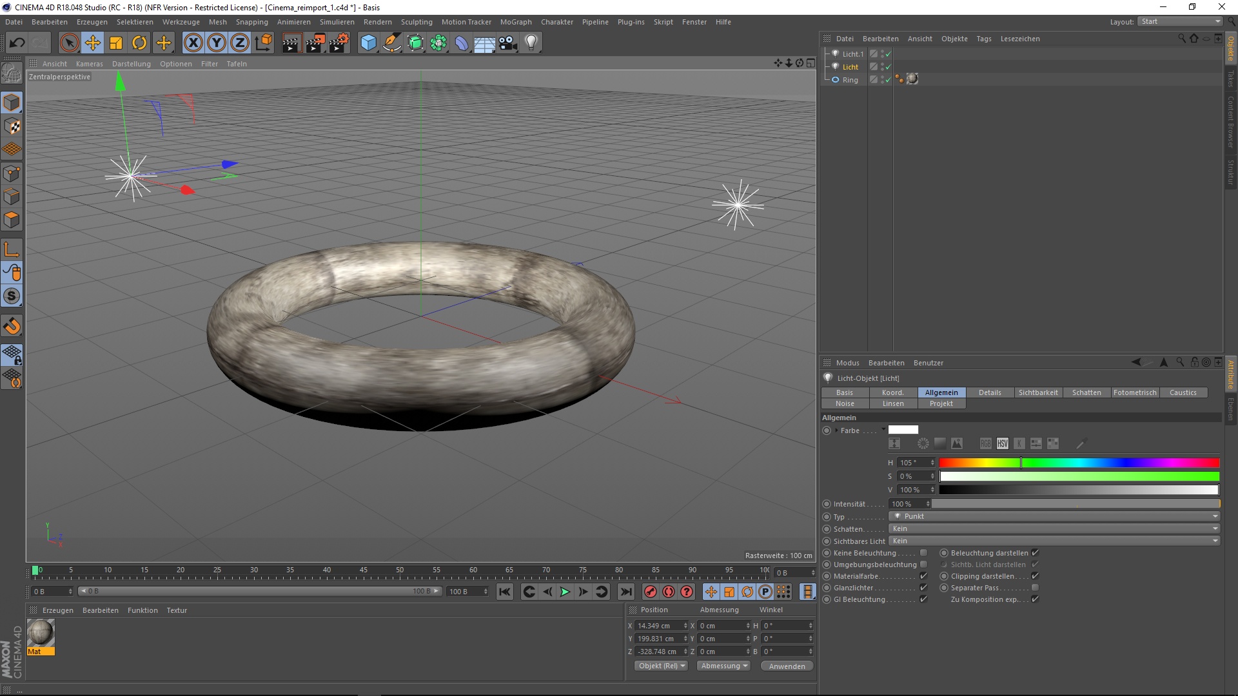Toggle Snap magnet icon in left palette

(12, 326)
